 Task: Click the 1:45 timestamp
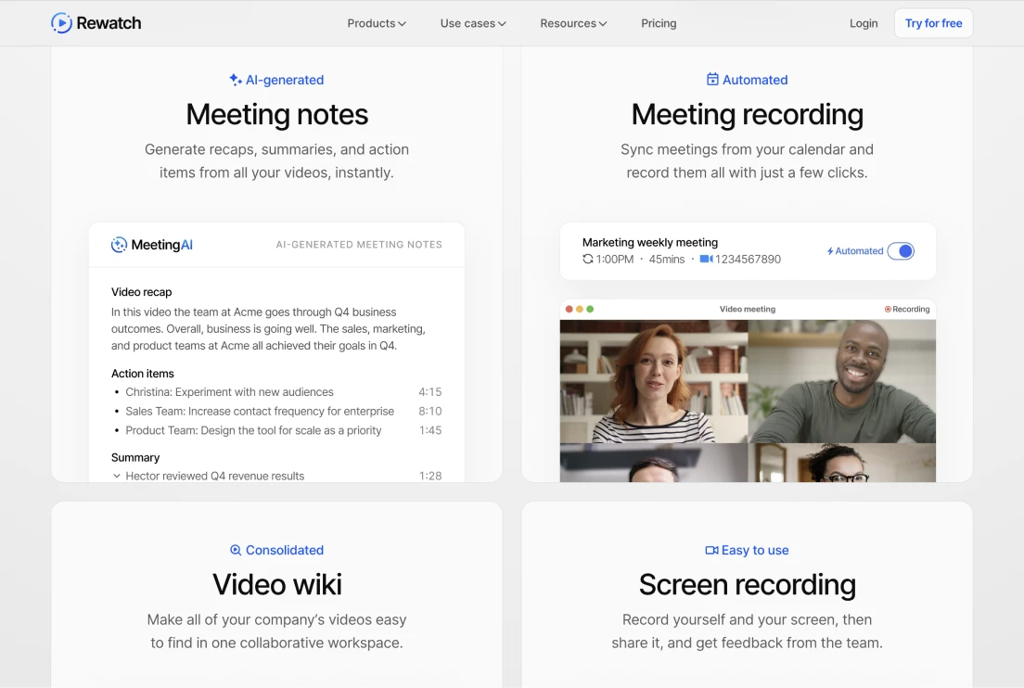coord(429,430)
